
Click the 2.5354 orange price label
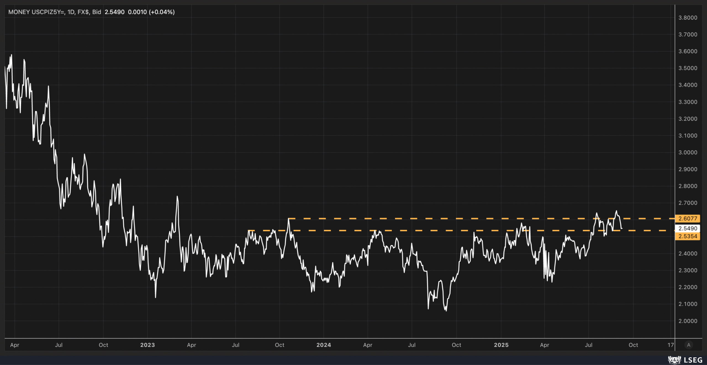(687, 236)
